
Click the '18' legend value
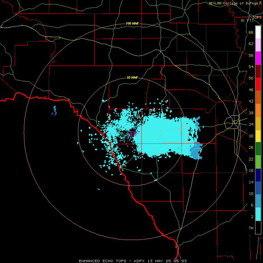(251, 171)
